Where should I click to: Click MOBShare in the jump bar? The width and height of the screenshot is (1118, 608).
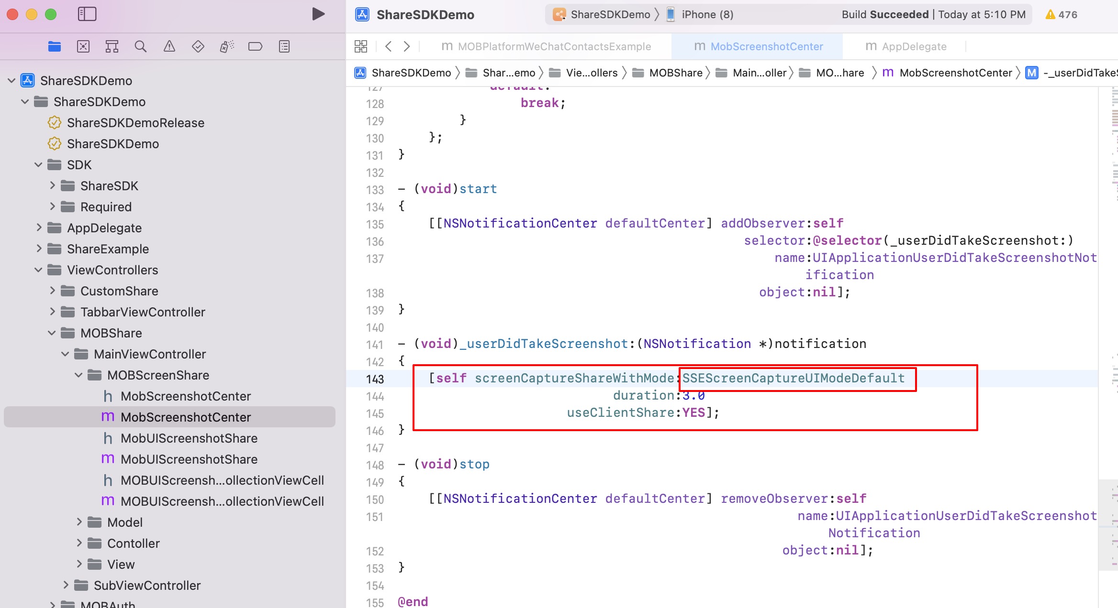(x=668, y=73)
